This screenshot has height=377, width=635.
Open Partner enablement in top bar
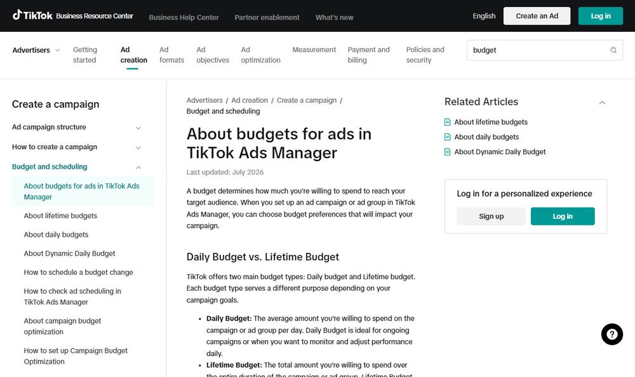267,17
